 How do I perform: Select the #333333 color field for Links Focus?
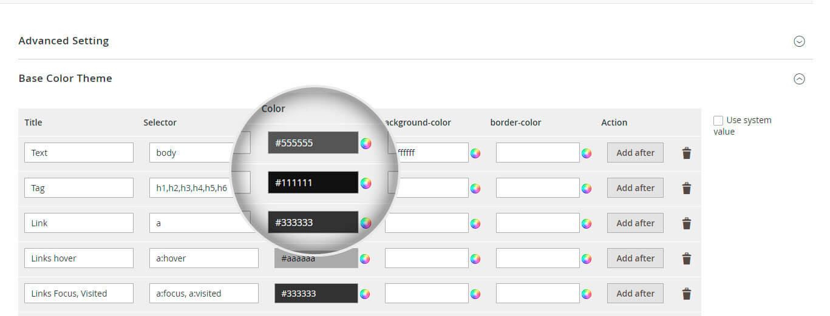click(x=316, y=294)
